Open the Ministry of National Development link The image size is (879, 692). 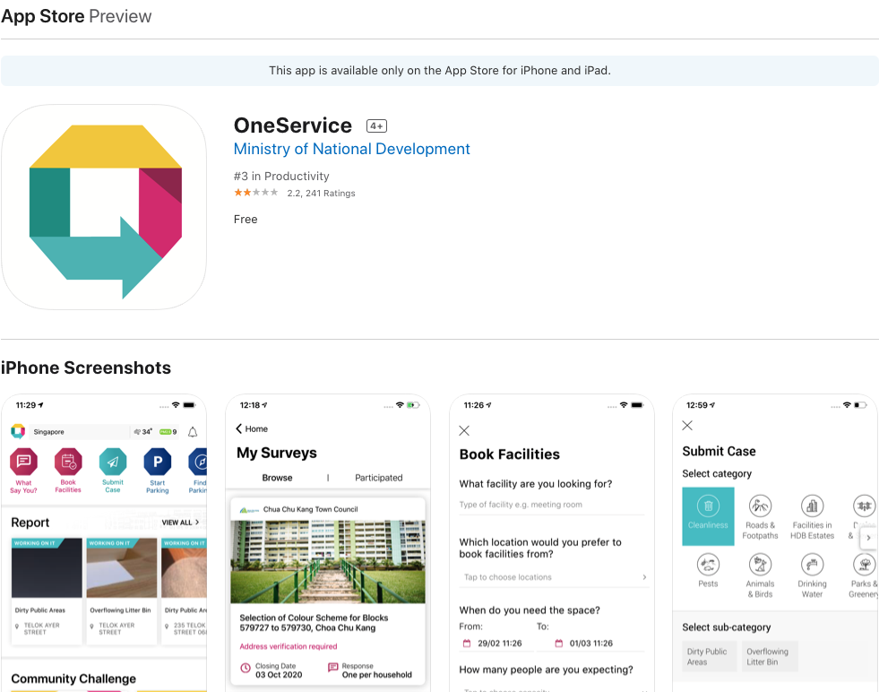[x=351, y=149]
